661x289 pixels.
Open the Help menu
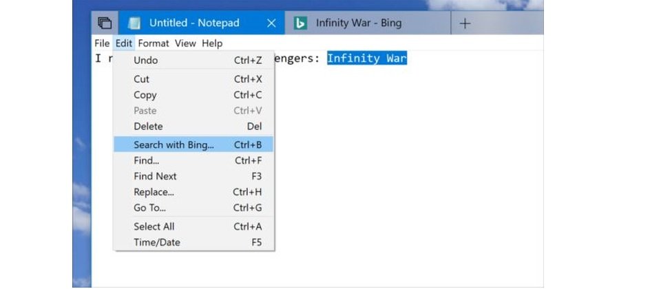tap(212, 43)
